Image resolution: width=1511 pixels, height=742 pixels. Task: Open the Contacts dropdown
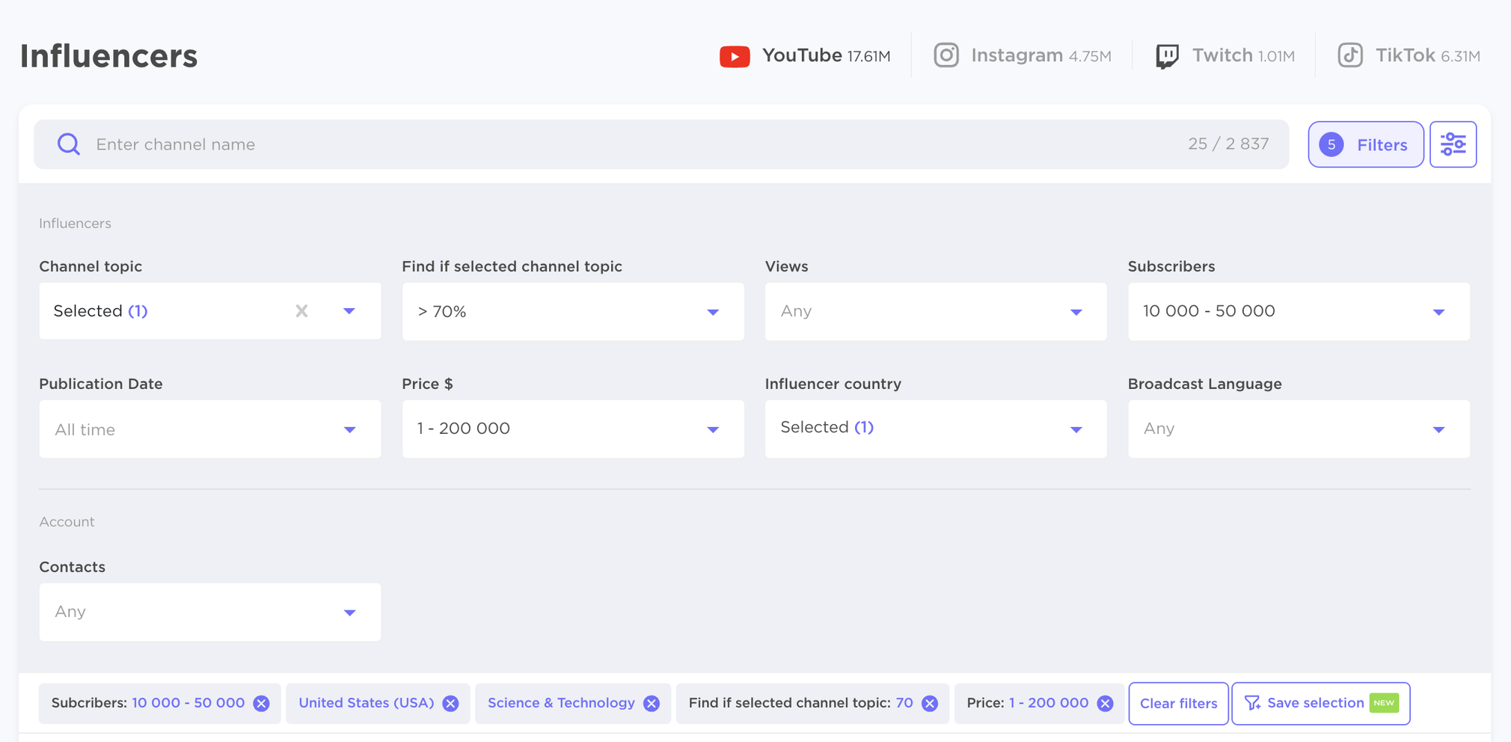[209, 613]
